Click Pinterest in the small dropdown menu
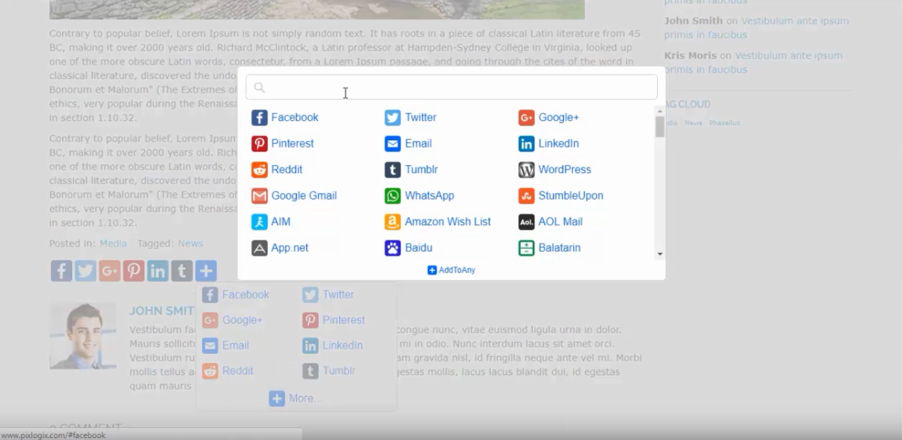This screenshot has height=440, width=902. 334,320
